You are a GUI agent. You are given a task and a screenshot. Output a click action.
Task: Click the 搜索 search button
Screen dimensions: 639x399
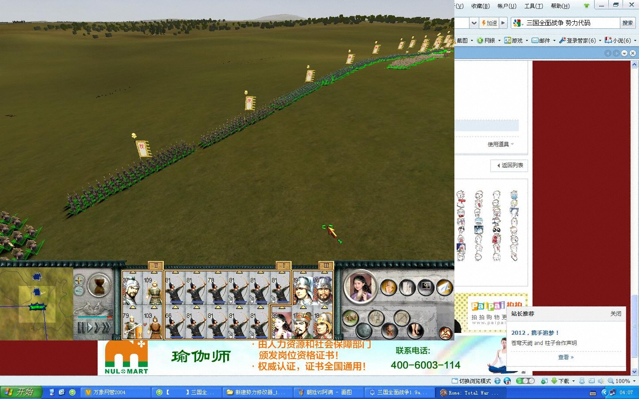click(627, 23)
